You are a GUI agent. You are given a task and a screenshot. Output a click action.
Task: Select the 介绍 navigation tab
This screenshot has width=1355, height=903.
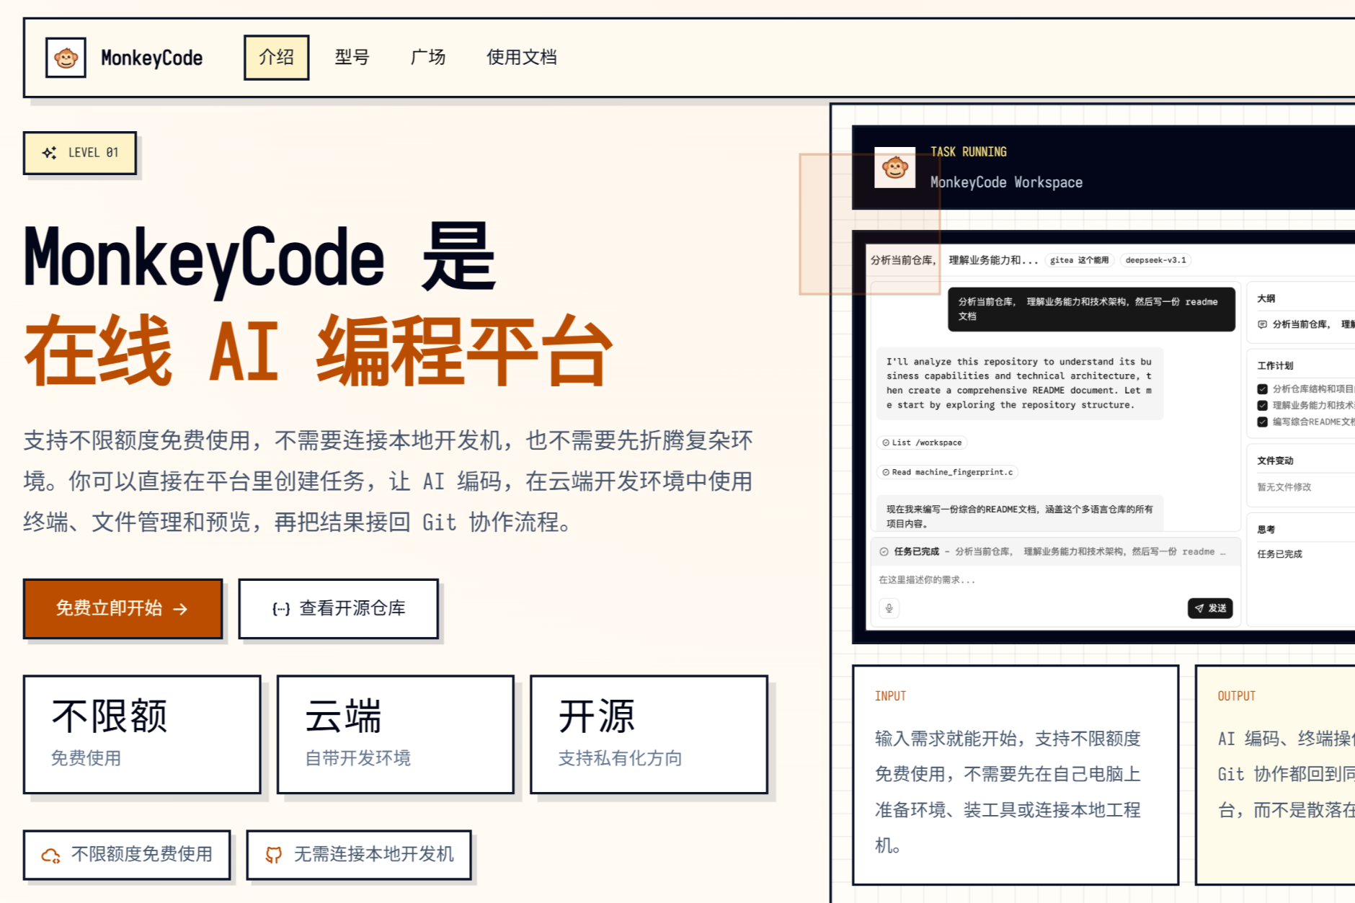coord(276,58)
